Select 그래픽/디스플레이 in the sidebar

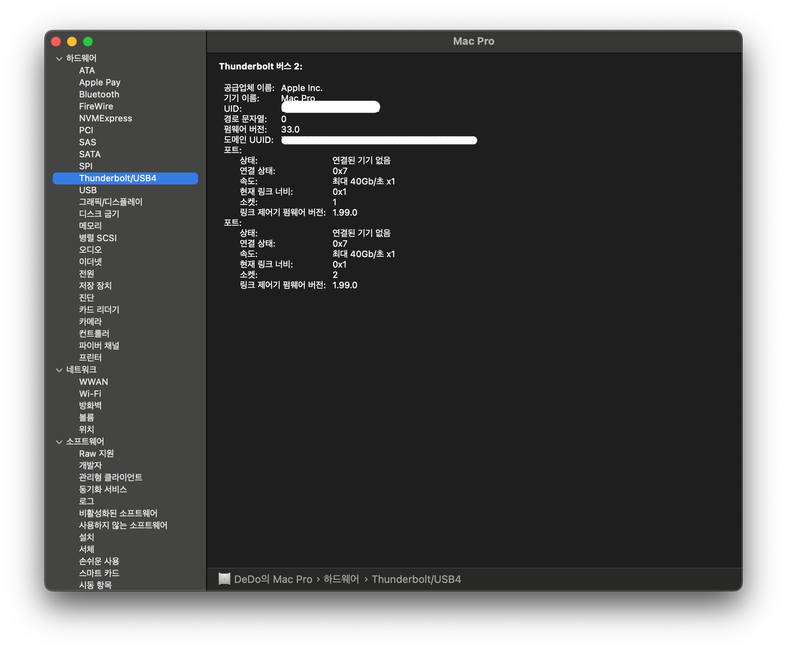point(111,202)
